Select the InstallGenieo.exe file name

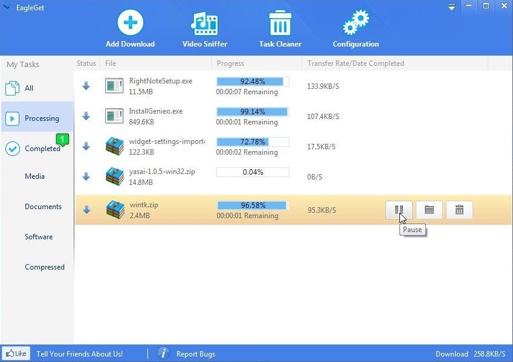156,111
